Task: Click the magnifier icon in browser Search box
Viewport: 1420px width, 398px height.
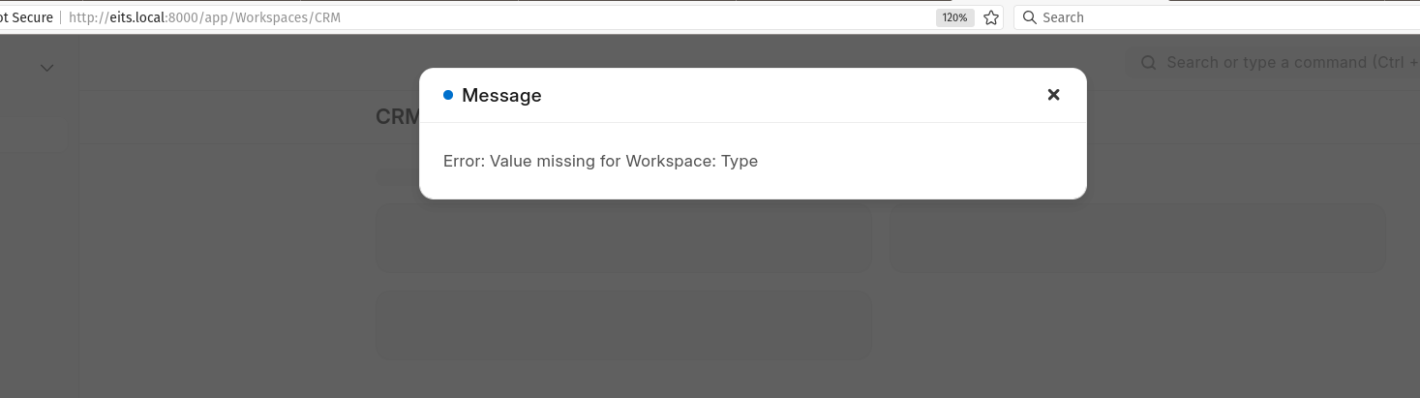Action: [1030, 17]
